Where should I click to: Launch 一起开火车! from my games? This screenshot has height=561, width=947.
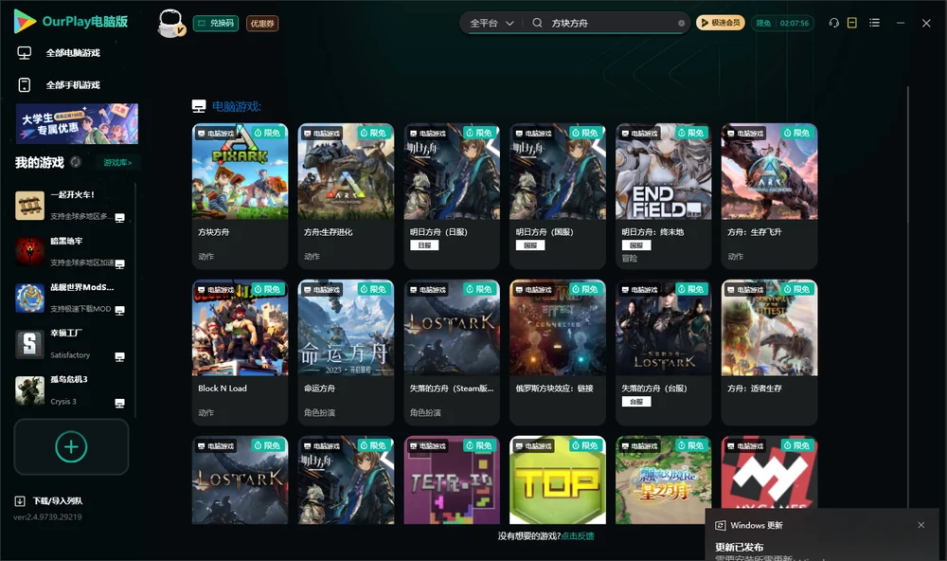(71, 206)
